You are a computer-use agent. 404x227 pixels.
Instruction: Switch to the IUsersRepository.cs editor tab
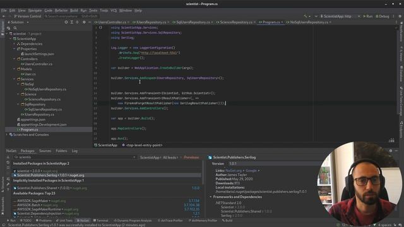151,22
